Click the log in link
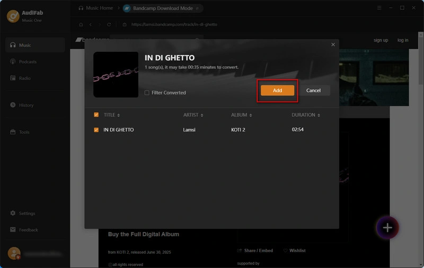The height and width of the screenshot is (268, 424). point(403,40)
